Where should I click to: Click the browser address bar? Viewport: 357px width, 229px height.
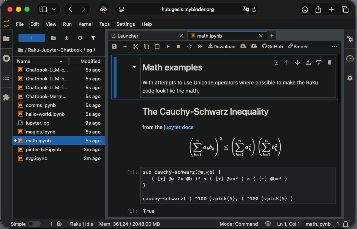click(x=188, y=10)
